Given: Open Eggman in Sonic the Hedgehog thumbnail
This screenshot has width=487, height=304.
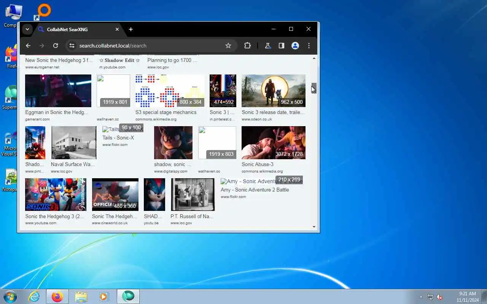Looking at the screenshot, I should click(x=58, y=91).
